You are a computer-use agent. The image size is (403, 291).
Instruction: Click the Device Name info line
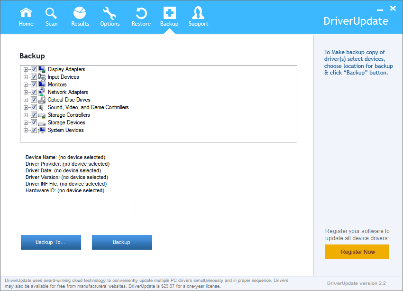pos(65,157)
